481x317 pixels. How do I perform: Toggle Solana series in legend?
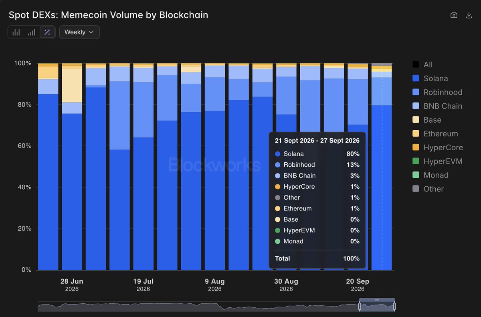click(430, 79)
